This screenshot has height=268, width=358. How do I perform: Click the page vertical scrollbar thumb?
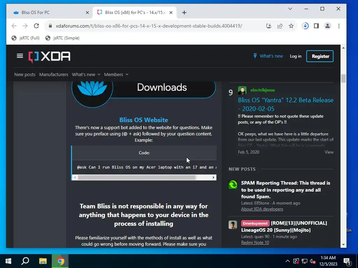[343, 79]
